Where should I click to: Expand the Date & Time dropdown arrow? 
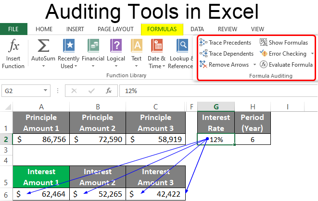[164, 66]
